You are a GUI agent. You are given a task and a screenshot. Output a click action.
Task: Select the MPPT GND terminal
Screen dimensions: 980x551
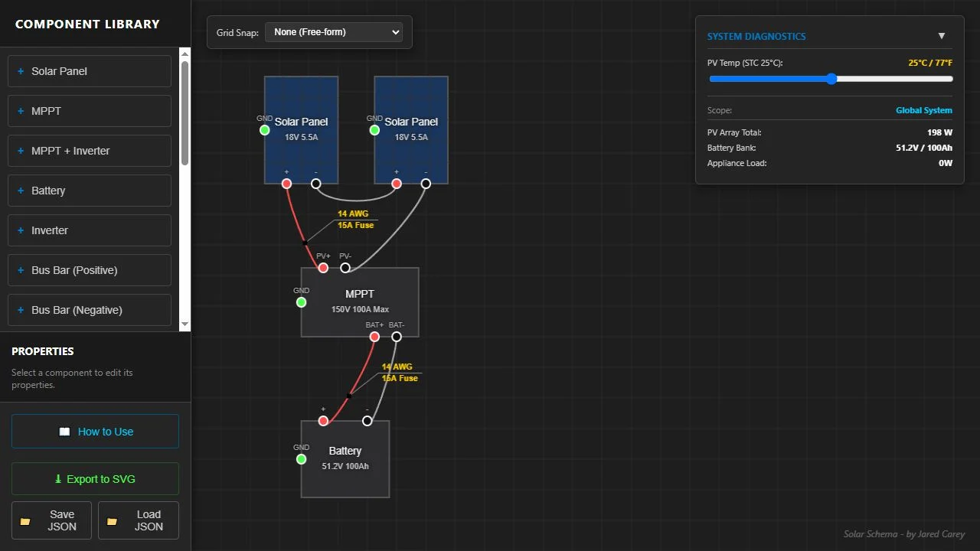tap(302, 302)
